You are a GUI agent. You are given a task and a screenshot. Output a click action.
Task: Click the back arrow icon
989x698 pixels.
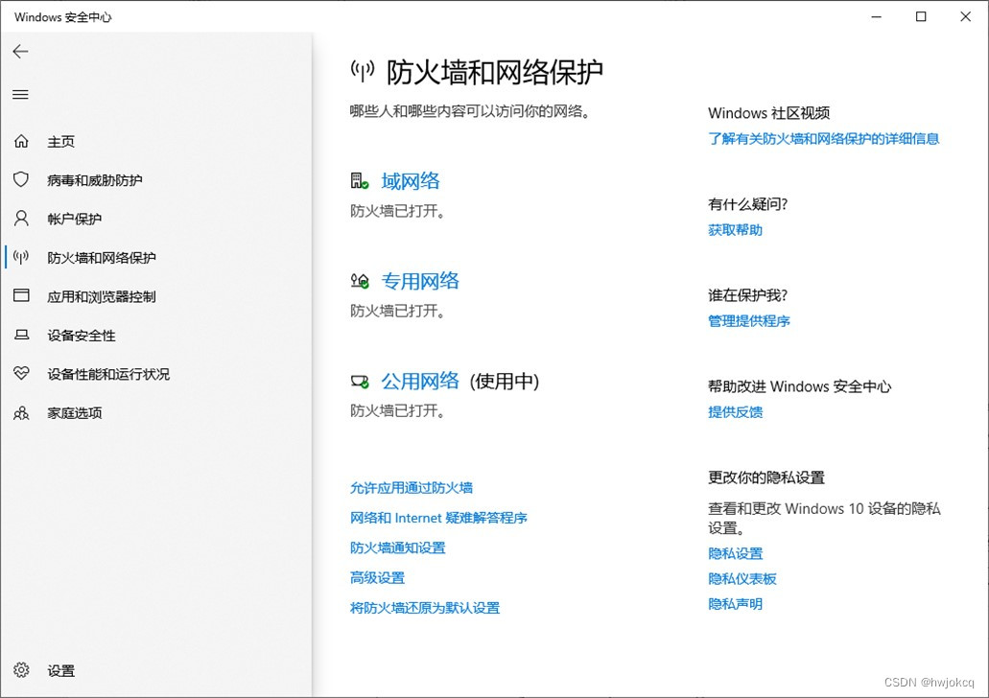point(21,51)
